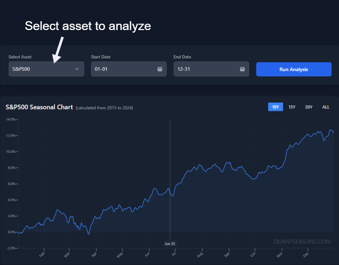Choose the ALL range tab
Image resolution: width=339 pixels, height=265 pixels.
325,107
